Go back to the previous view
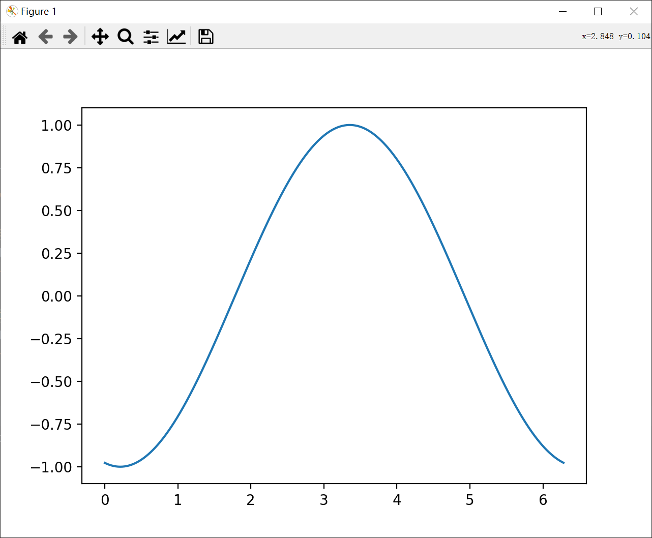 (46, 37)
